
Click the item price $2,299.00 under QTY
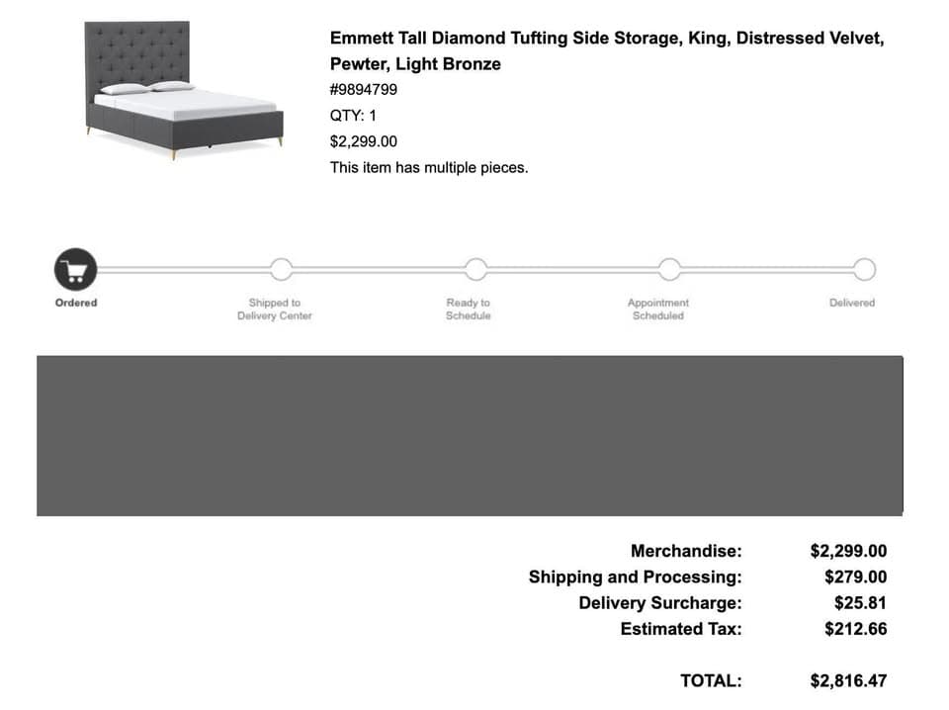tap(364, 141)
